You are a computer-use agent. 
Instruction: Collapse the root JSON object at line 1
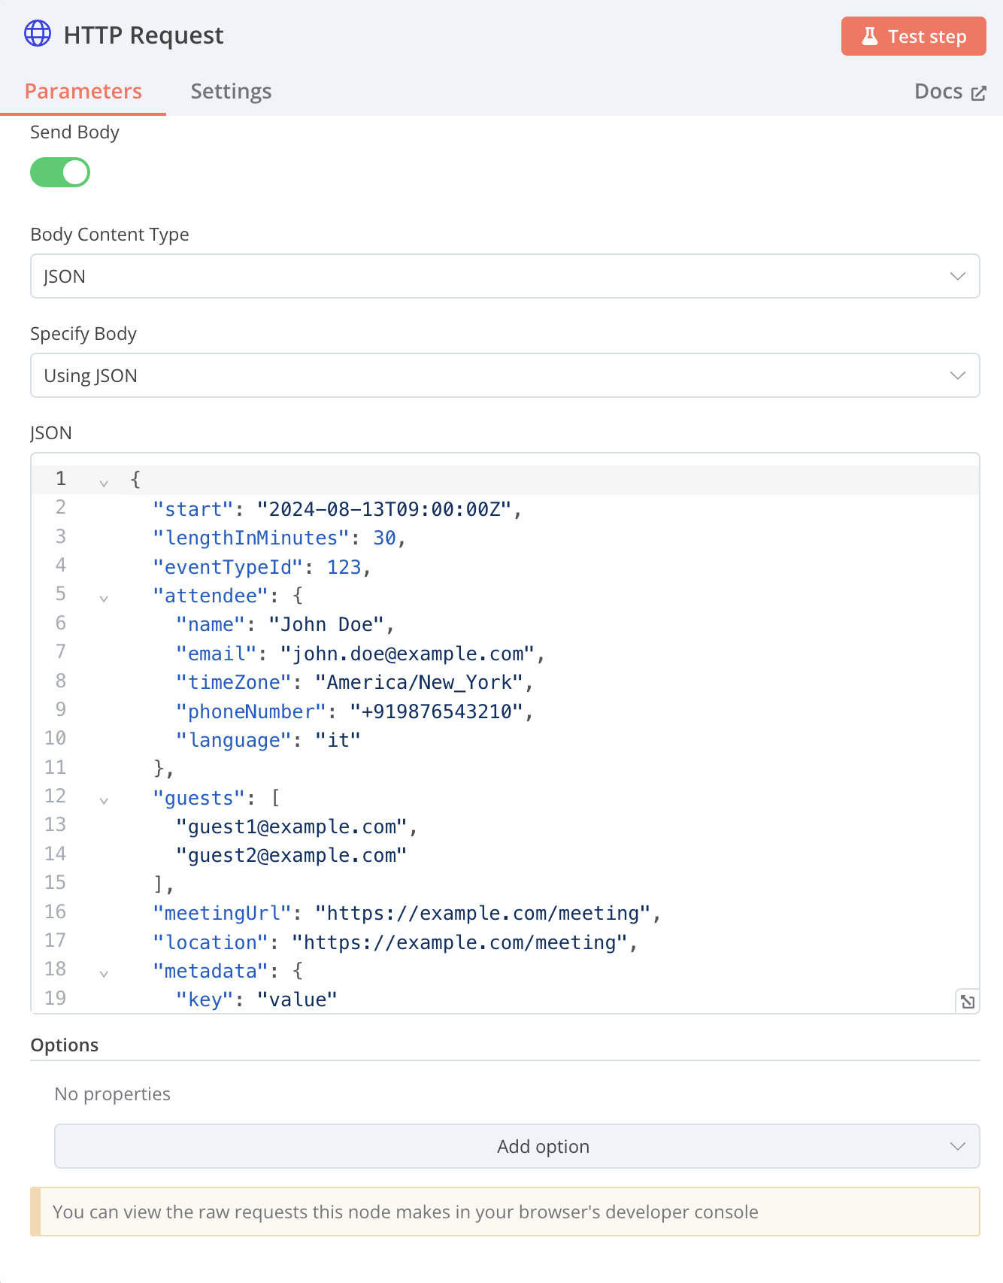104,483
